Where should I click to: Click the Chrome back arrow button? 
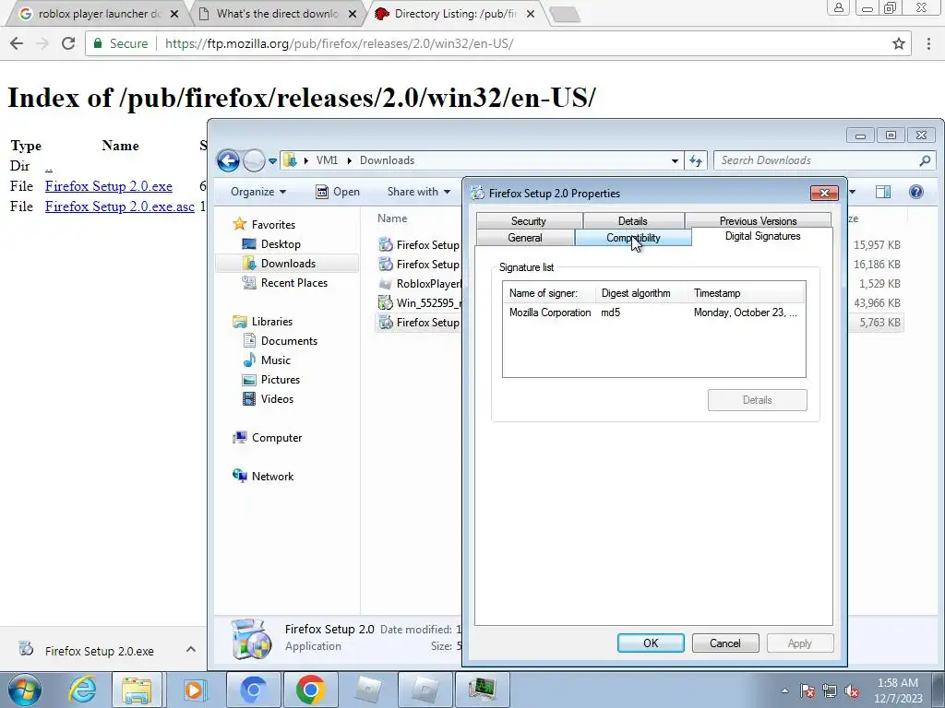[x=17, y=43]
